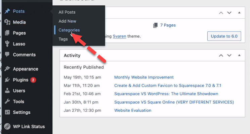The image size is (250, 134).
Task: Select All Posts from the submenu
Action: (x=67, y=12)
